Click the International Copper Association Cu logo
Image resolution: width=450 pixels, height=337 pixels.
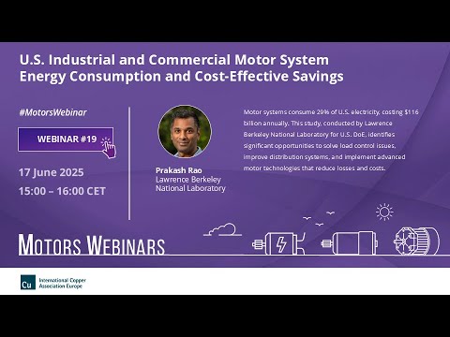[28, 282]
